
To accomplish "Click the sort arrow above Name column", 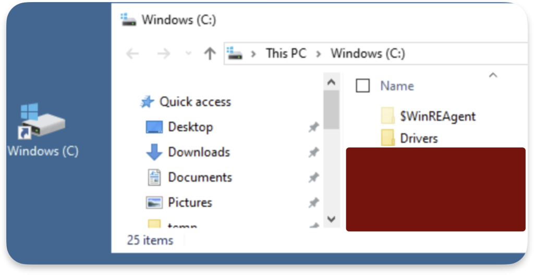I will tap(493, 75).
